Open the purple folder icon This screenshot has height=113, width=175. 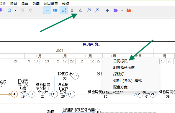tap(115, 10)
